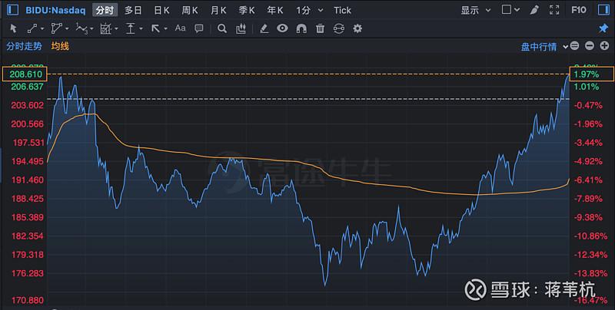Switch to the 日K tab
Screen dimensions: 615x310
pyautogui.click(x=161, y=10)
